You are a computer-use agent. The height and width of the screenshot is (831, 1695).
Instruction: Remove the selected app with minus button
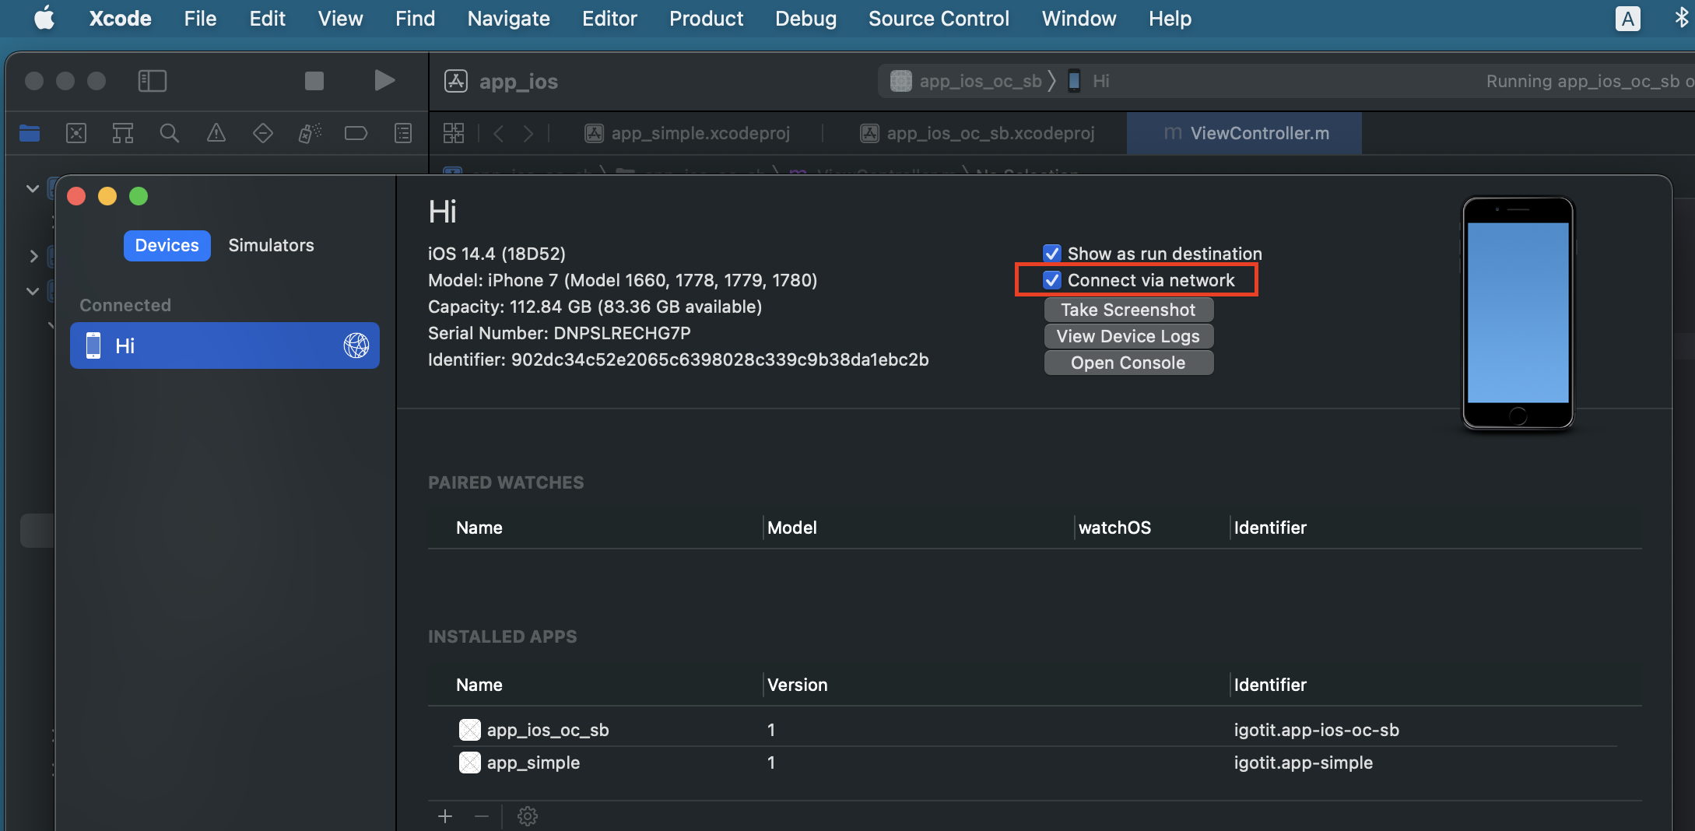[x=482, y=816]
